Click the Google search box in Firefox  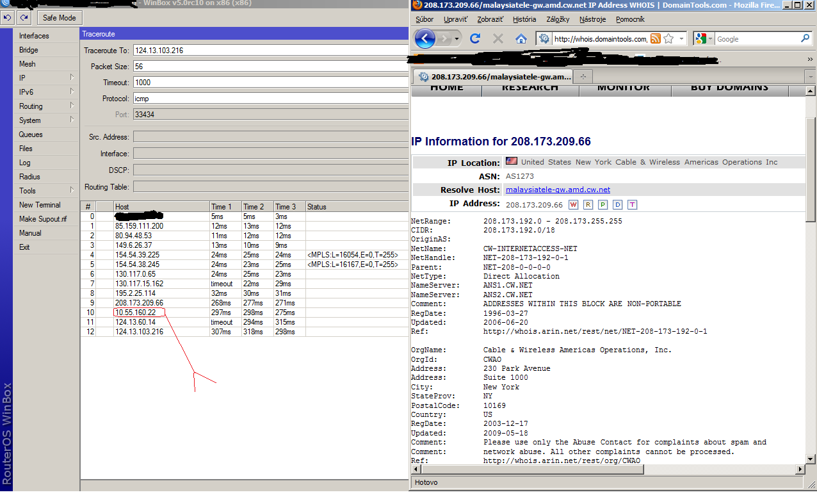coord(757,39)
